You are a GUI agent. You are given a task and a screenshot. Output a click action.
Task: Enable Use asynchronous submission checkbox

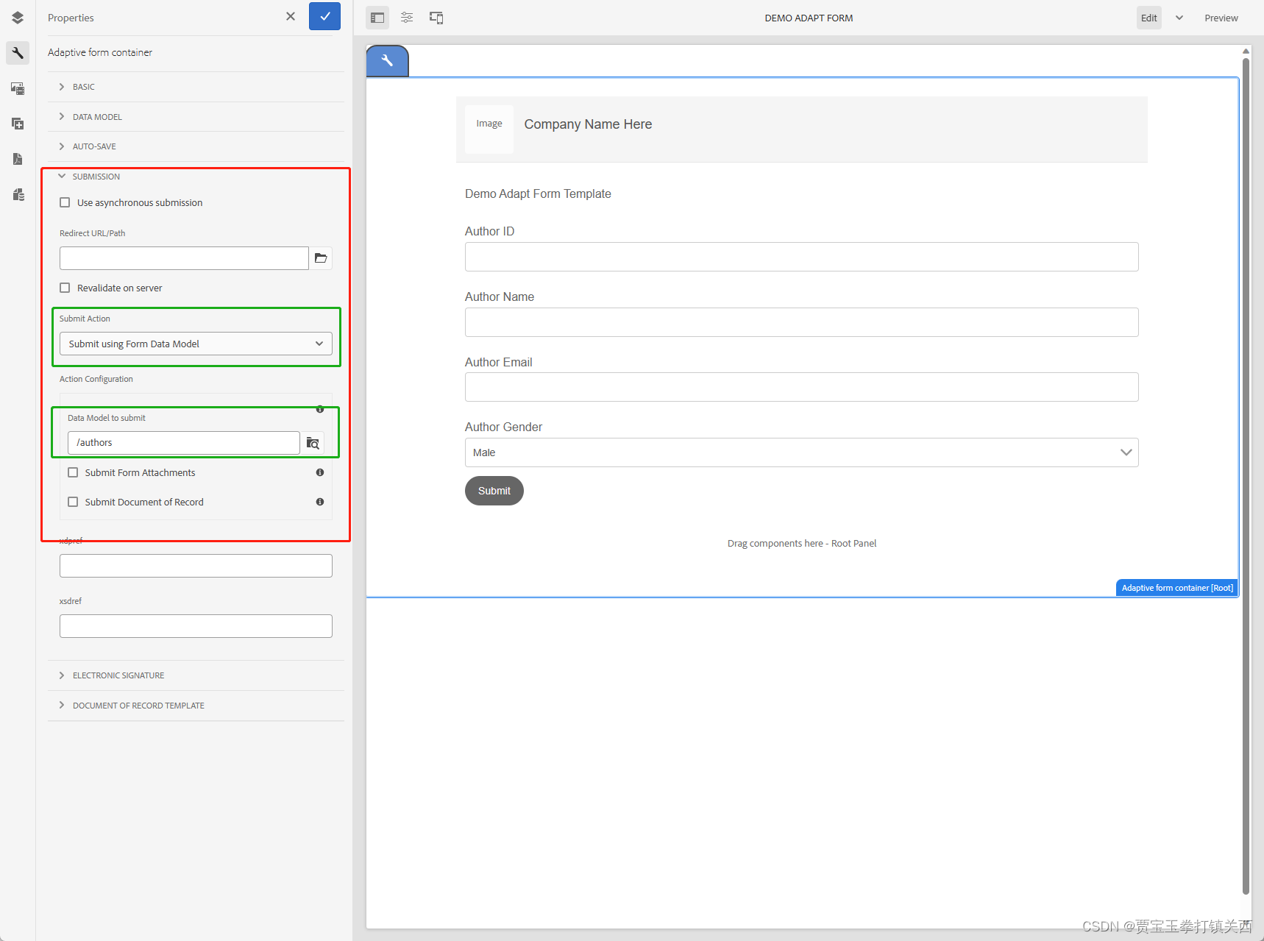tap(65, 202)
